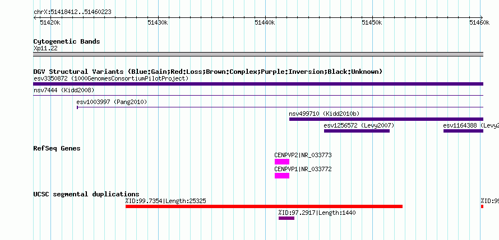Click the Xp11.22 band label

click(x=45, y=49)
